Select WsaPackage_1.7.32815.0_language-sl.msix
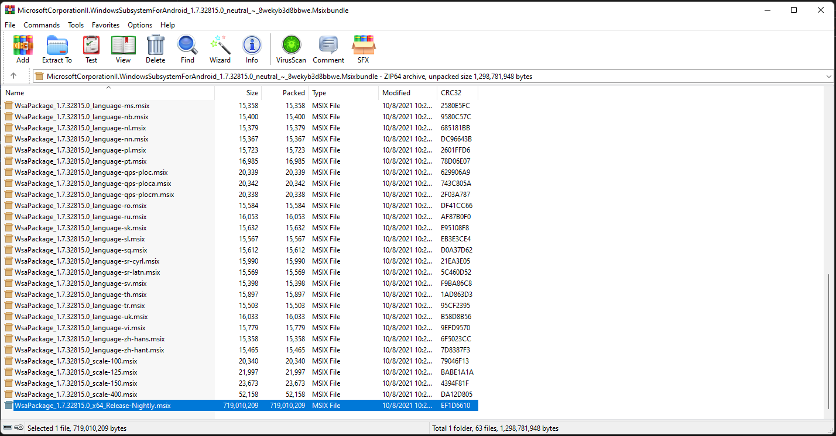 80,239
